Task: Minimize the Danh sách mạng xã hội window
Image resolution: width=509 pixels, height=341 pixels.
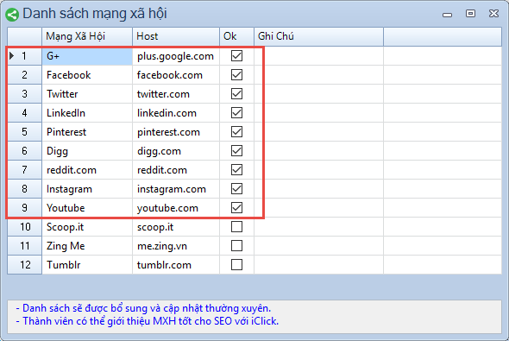Action: [448, 15]
